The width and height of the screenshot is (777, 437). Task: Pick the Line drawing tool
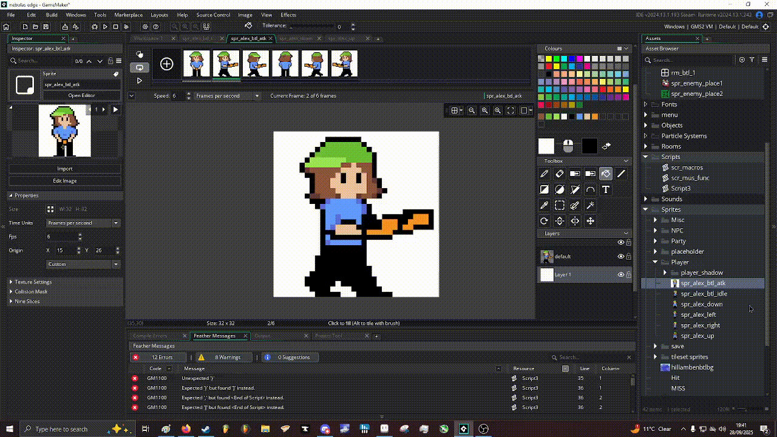[x=621, y=174]
